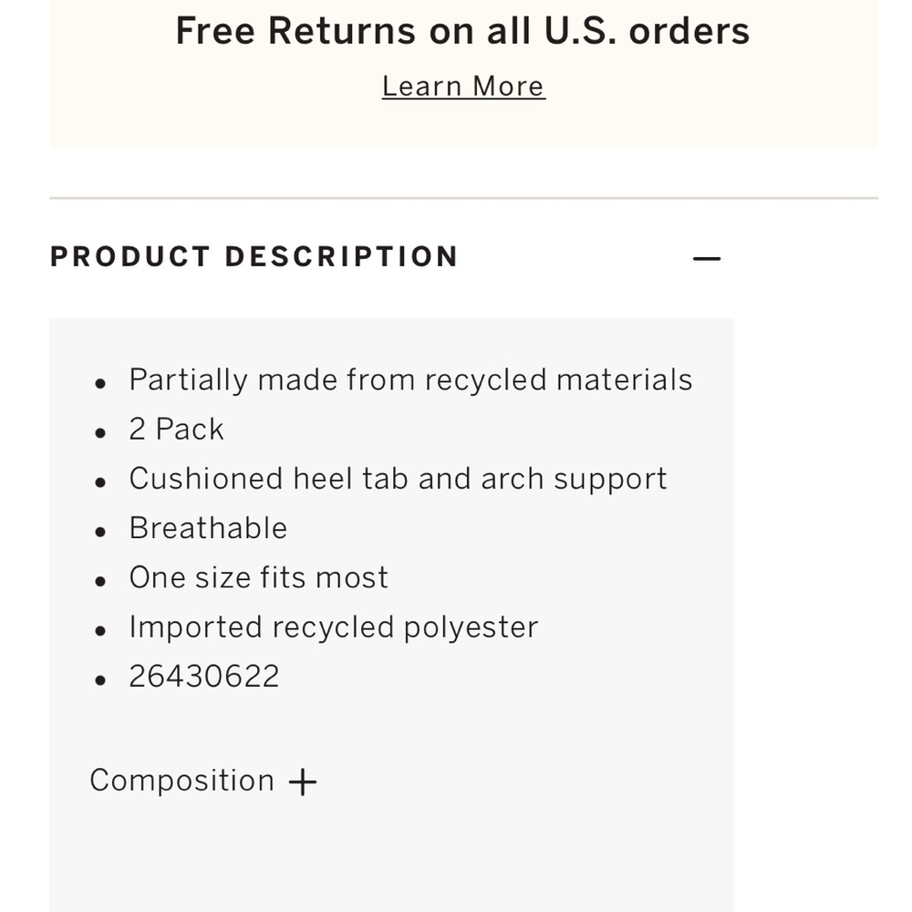This screenshot has width=912, height=912.
Task: Click the divider line above Product Description
Action: coord(463,198)
